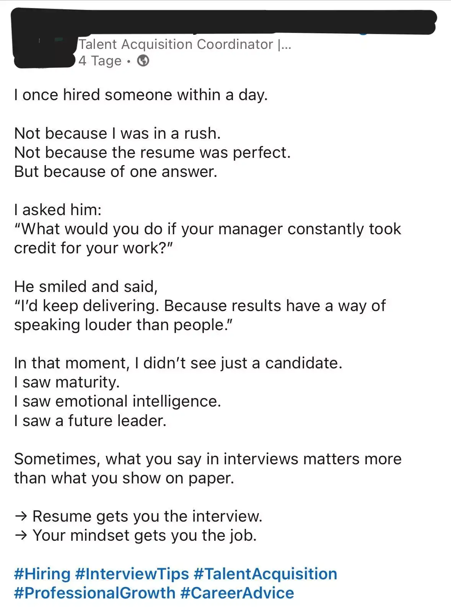
Task: Click the line "He smiled and said,"
Action: [x=86, y=287]
